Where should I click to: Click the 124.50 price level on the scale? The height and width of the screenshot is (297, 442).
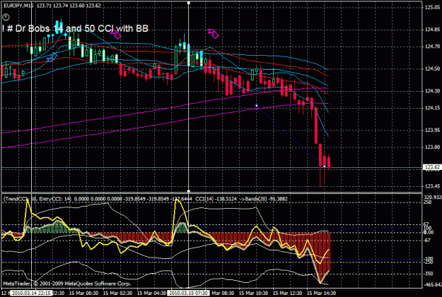pos(432,69)
